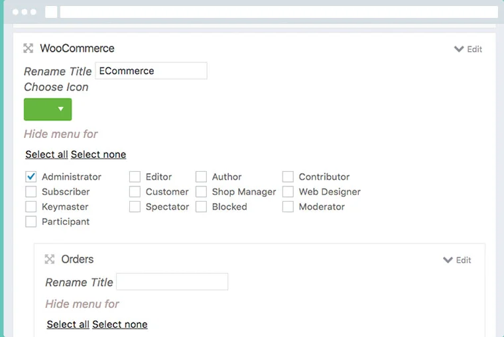Click the Orders drag handle icon
The height and width of the screenshot is (337, 504).
point(50,259)
